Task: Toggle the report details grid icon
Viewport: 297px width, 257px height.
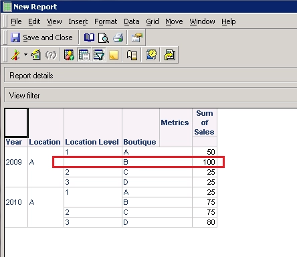Action: coord(84,55)
